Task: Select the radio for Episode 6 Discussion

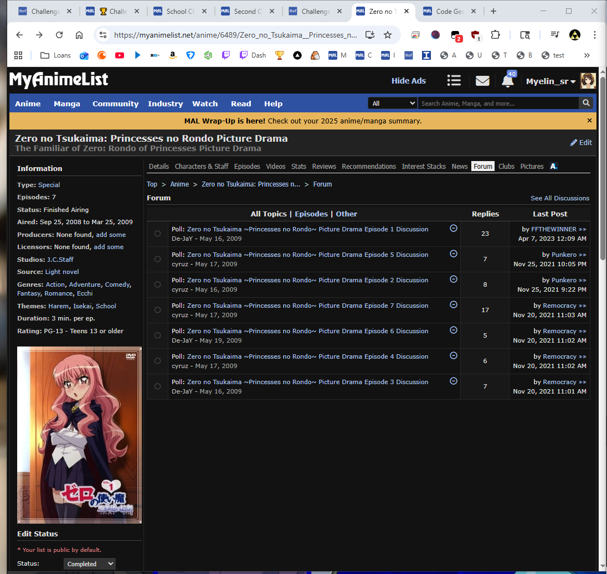Action: (x=157, y=336)
